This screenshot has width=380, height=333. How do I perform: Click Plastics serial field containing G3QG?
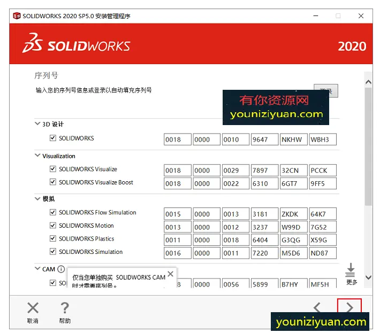pos(294,240)
